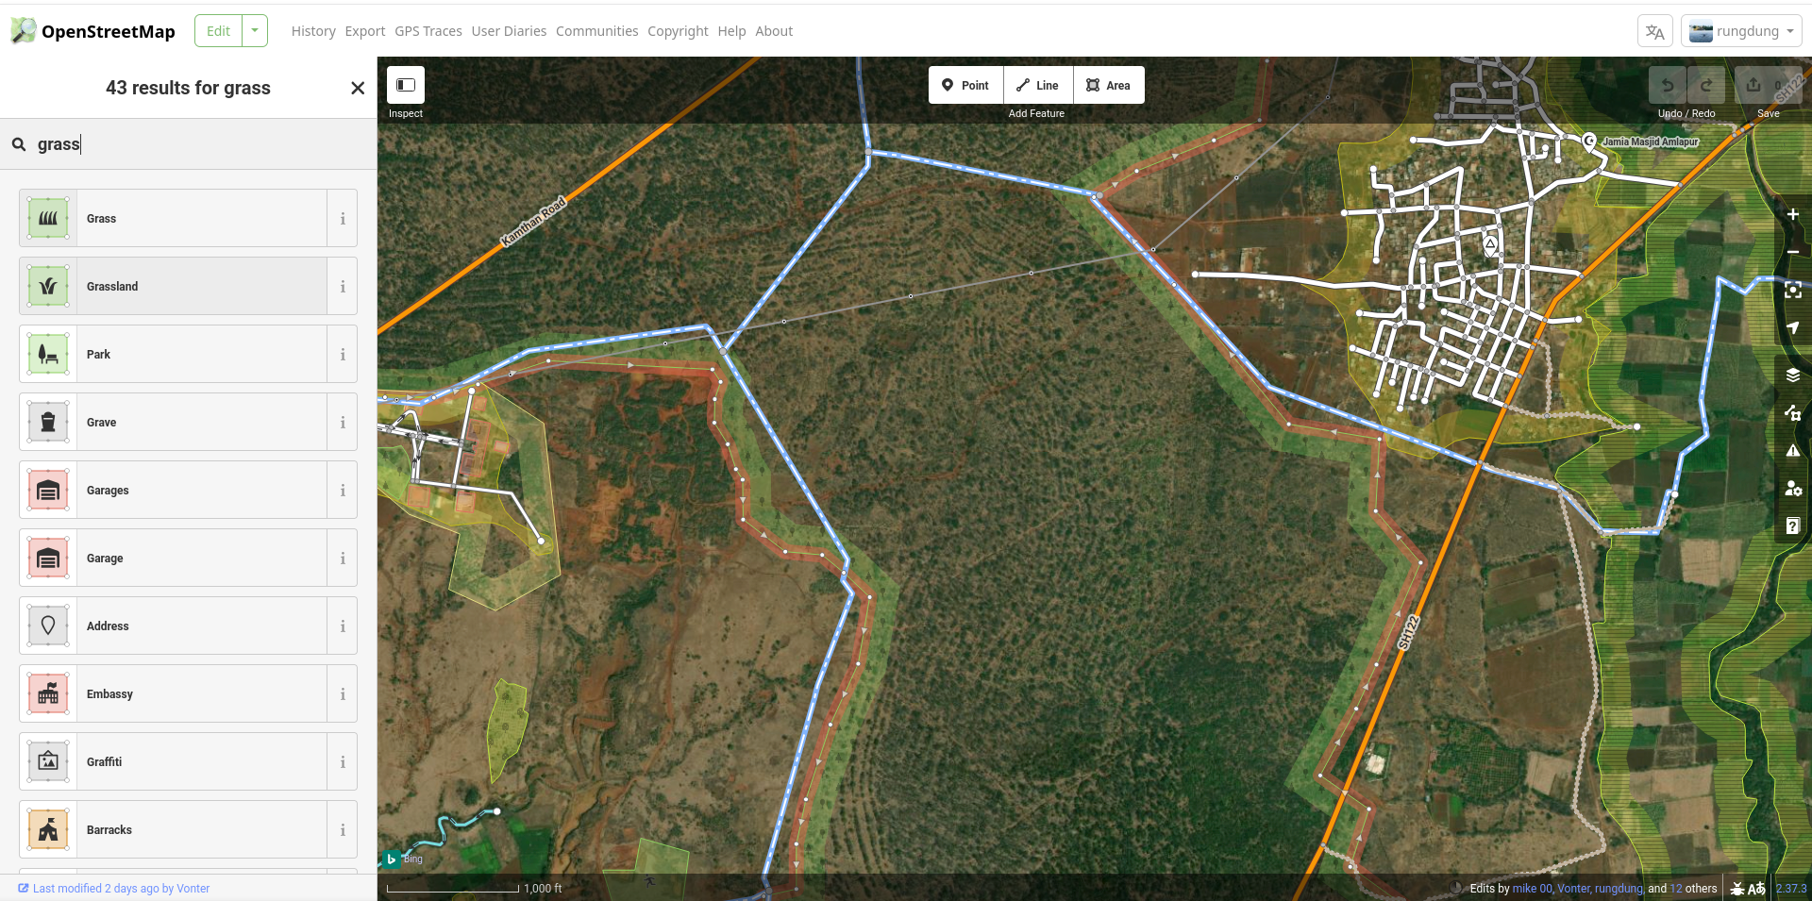Screen dimensions: 1812x901
Task: Open the Map Data panel
Action: (1792, 413)
